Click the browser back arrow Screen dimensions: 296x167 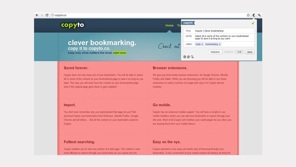[37, 15]
